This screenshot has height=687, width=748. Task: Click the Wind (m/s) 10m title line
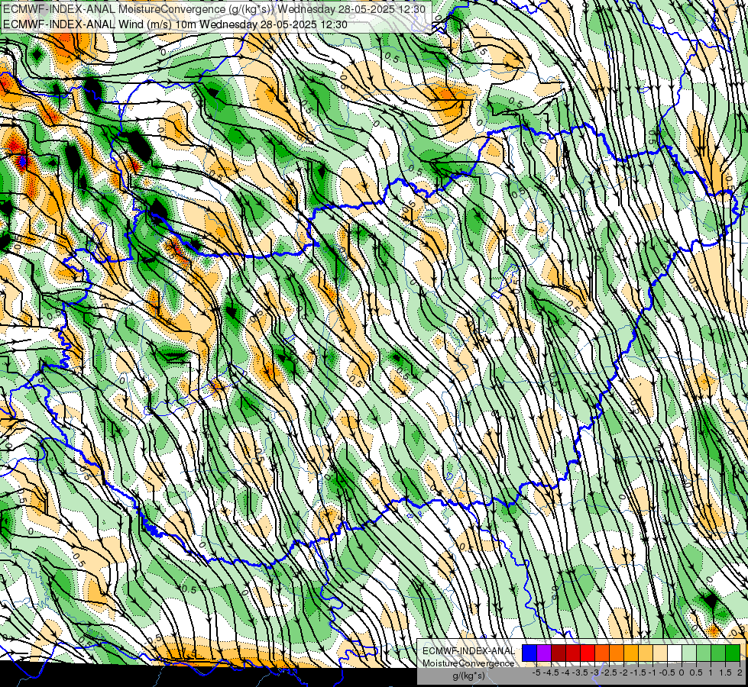tap(175, 24)
